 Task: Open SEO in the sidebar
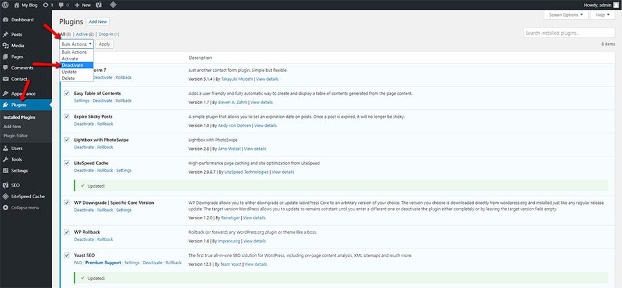pos(15,185)
